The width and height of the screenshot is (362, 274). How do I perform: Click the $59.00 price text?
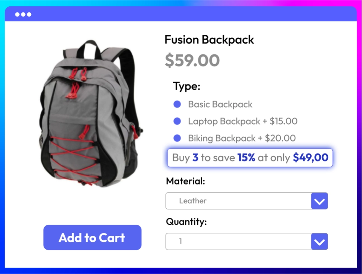[192, 60]
